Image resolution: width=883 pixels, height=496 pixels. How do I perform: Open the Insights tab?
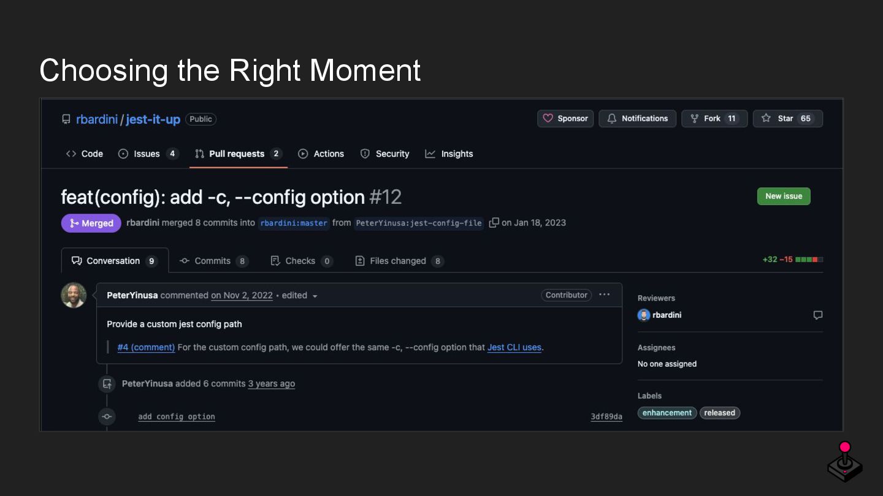449,154
